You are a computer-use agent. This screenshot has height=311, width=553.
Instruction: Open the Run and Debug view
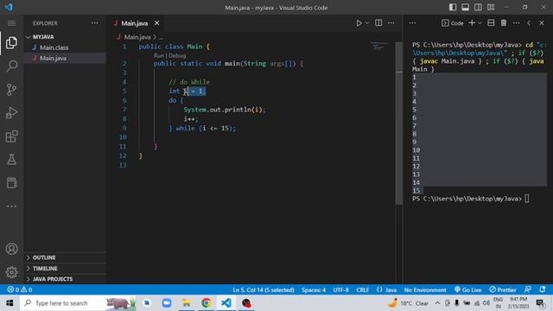pyautogui.click(x=11, y=113)
